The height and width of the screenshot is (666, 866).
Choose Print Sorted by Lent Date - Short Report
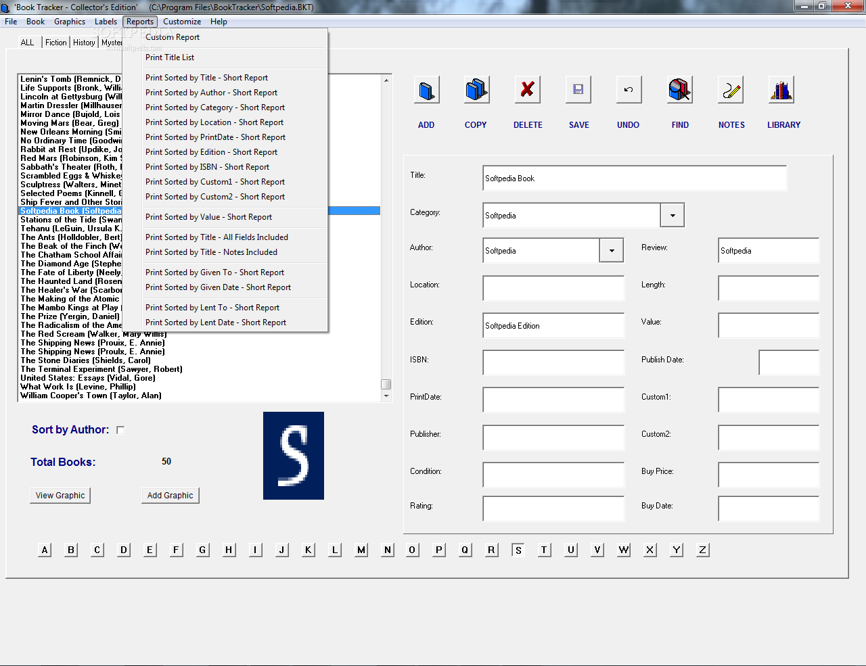[225, 323]
